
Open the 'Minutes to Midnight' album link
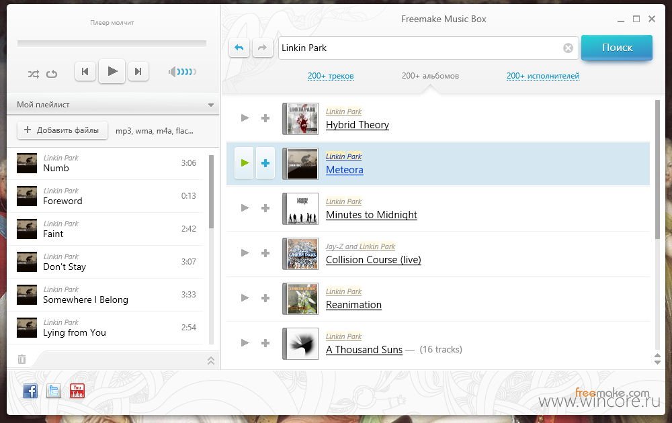click(372, 214)
